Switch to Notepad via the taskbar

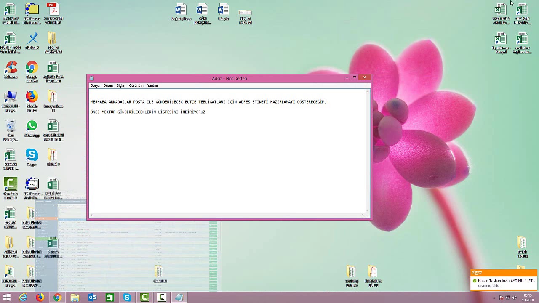click(179, 298)
